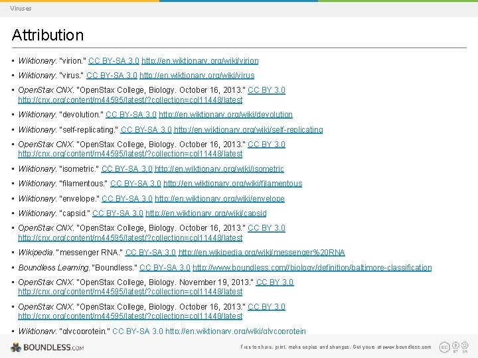Click the Boundless.com logo in the footer

(47, 347)
